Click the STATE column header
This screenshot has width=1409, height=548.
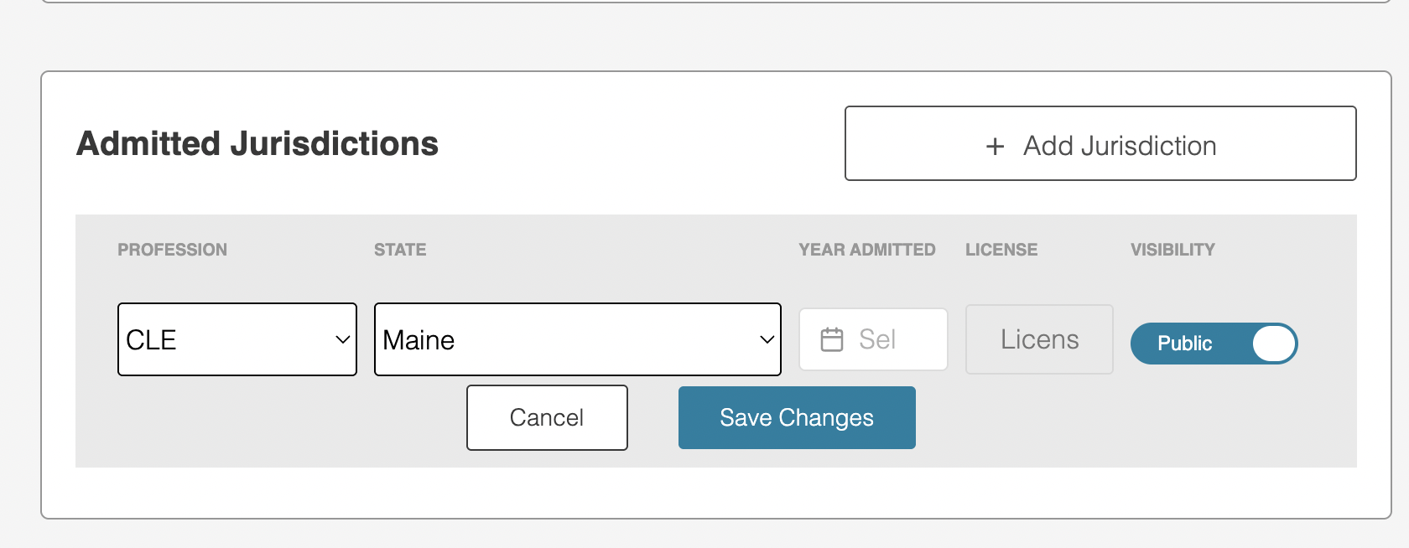[x=400, y=250]
